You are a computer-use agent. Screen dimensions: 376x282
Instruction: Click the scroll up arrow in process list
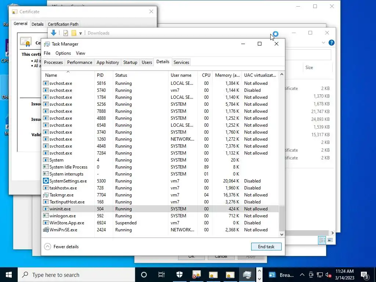282,74
